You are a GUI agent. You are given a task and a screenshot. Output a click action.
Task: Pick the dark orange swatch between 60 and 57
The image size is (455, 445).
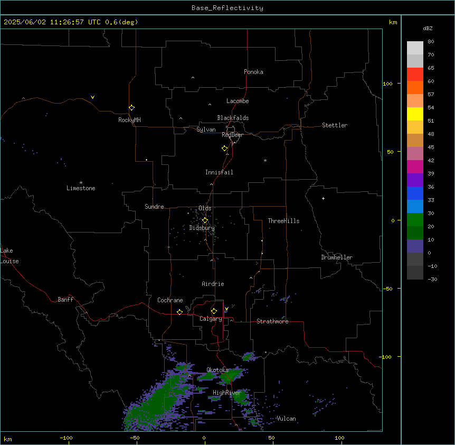415,87
